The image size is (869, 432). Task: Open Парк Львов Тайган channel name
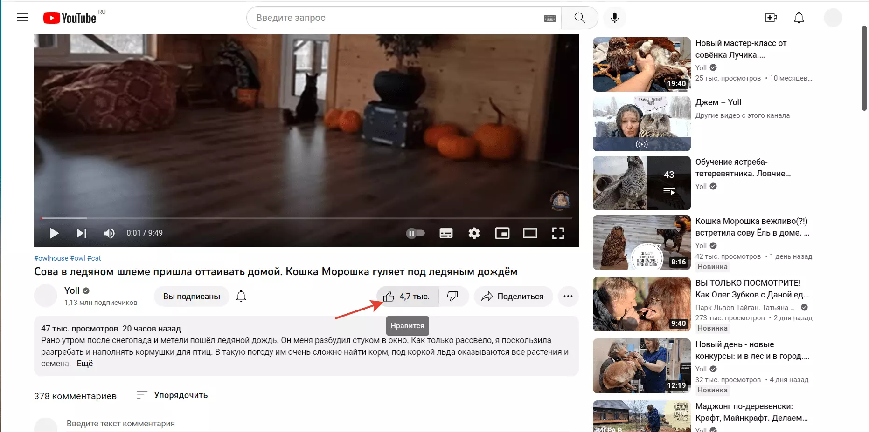pos(745,308)
